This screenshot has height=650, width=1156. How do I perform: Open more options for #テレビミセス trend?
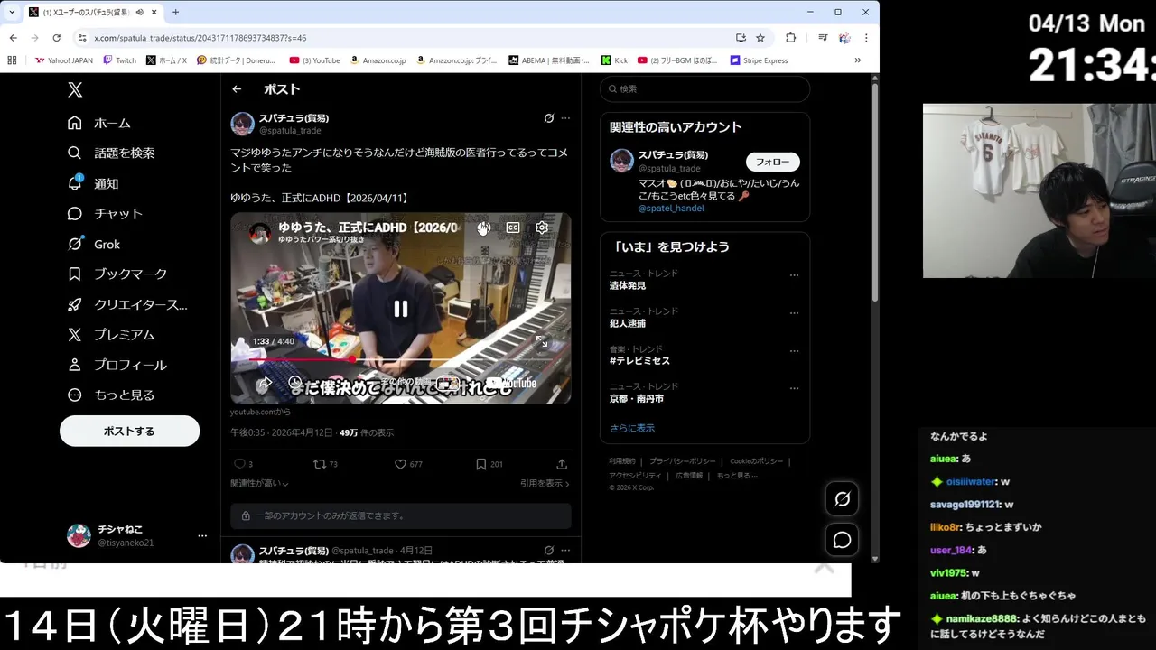tap(795, 351)
